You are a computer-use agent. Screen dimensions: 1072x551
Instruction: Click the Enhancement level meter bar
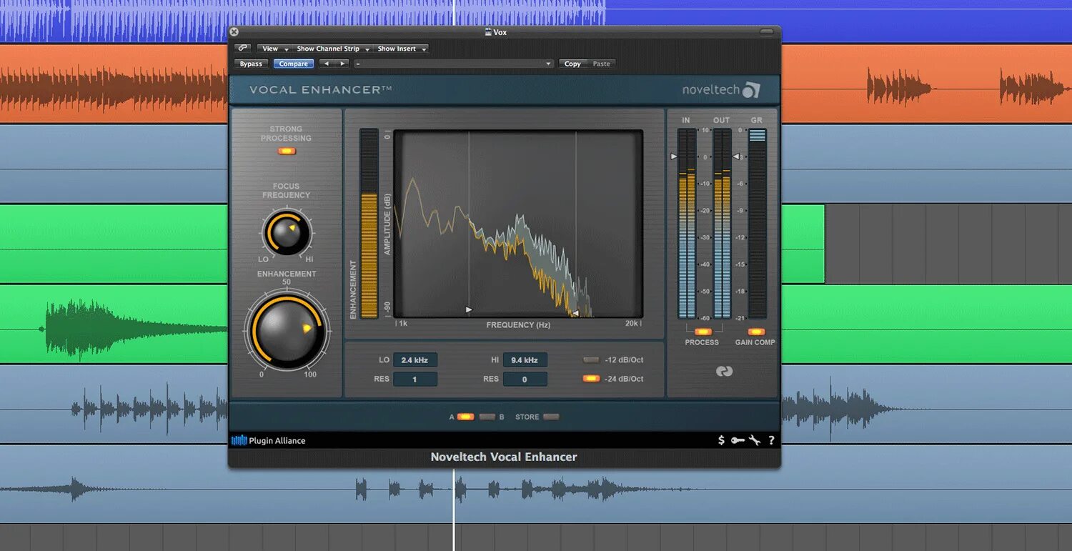369,223
